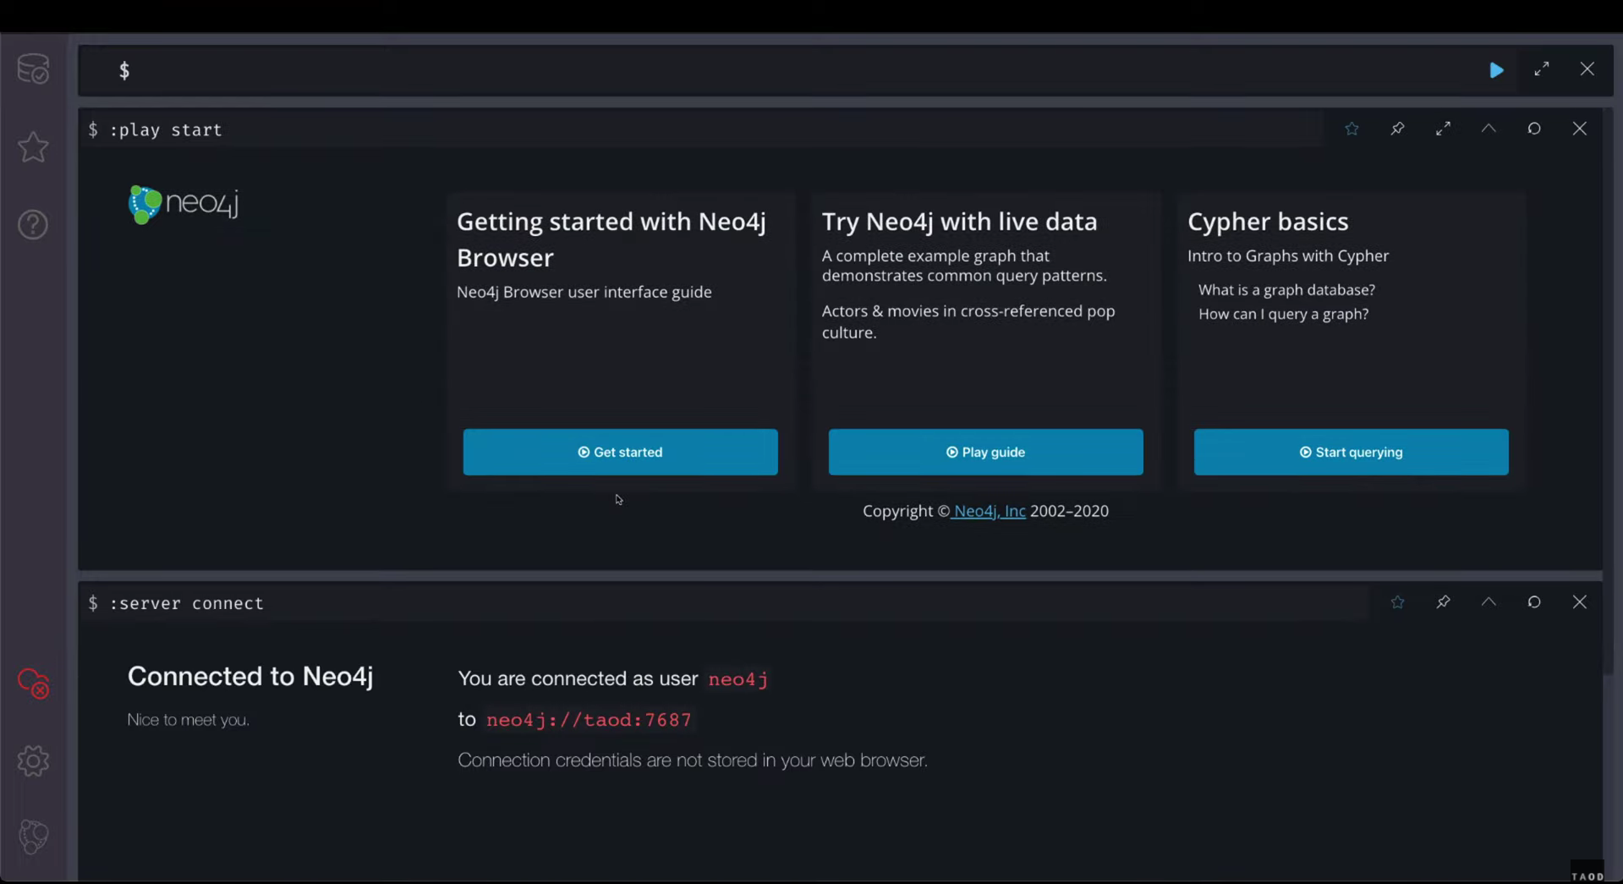This screenshot has width=1623, height=884.
Task: Click the :play start command text
Action: (x=166, y=129)
